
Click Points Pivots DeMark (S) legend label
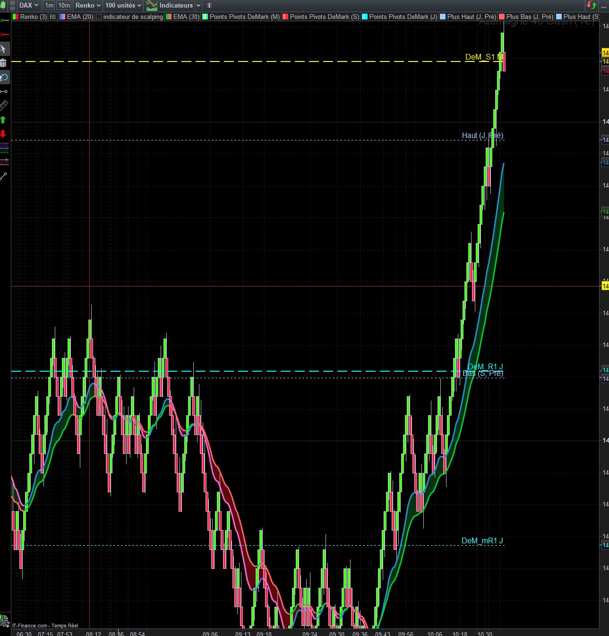pyautogui.click(x=325, y=17)
